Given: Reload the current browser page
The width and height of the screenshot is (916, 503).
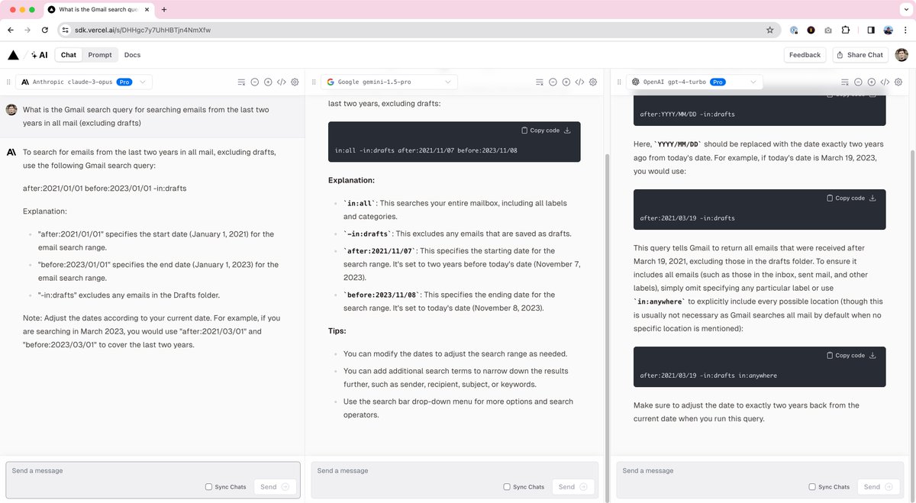Looking at the screenshot, I should (x=45, y=30).
